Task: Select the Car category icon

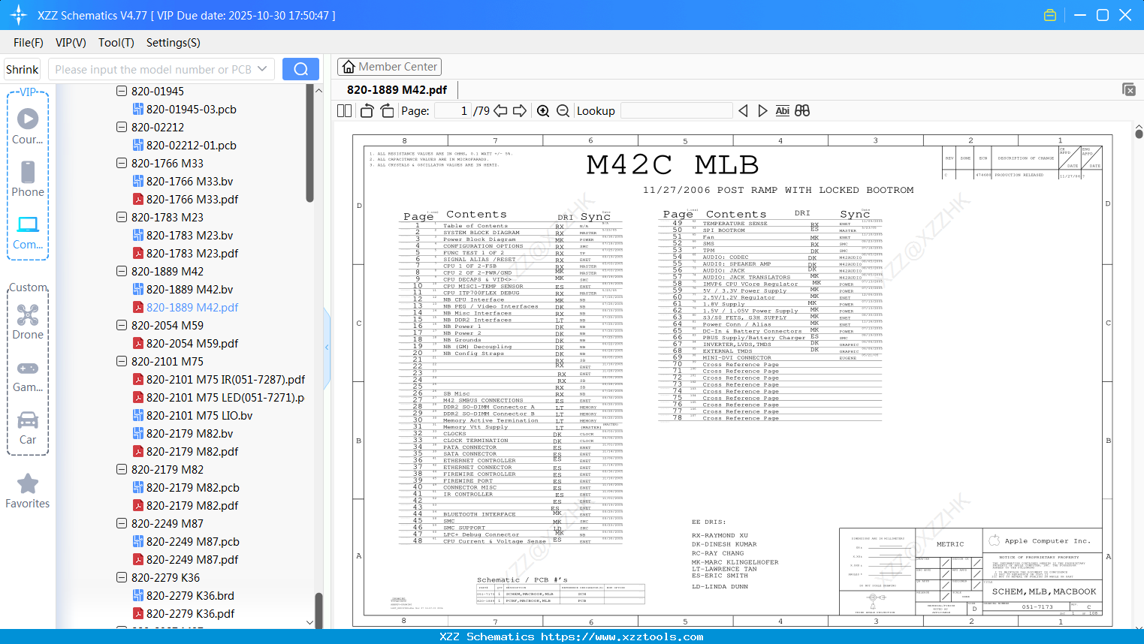Action: pos(28,420)
